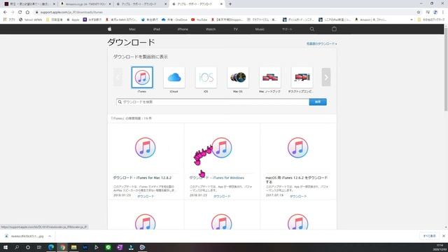Open Support in the Apple navigation bar
Image resolution: width=448 pixels, height=252 pixels.
coord(287,29)
